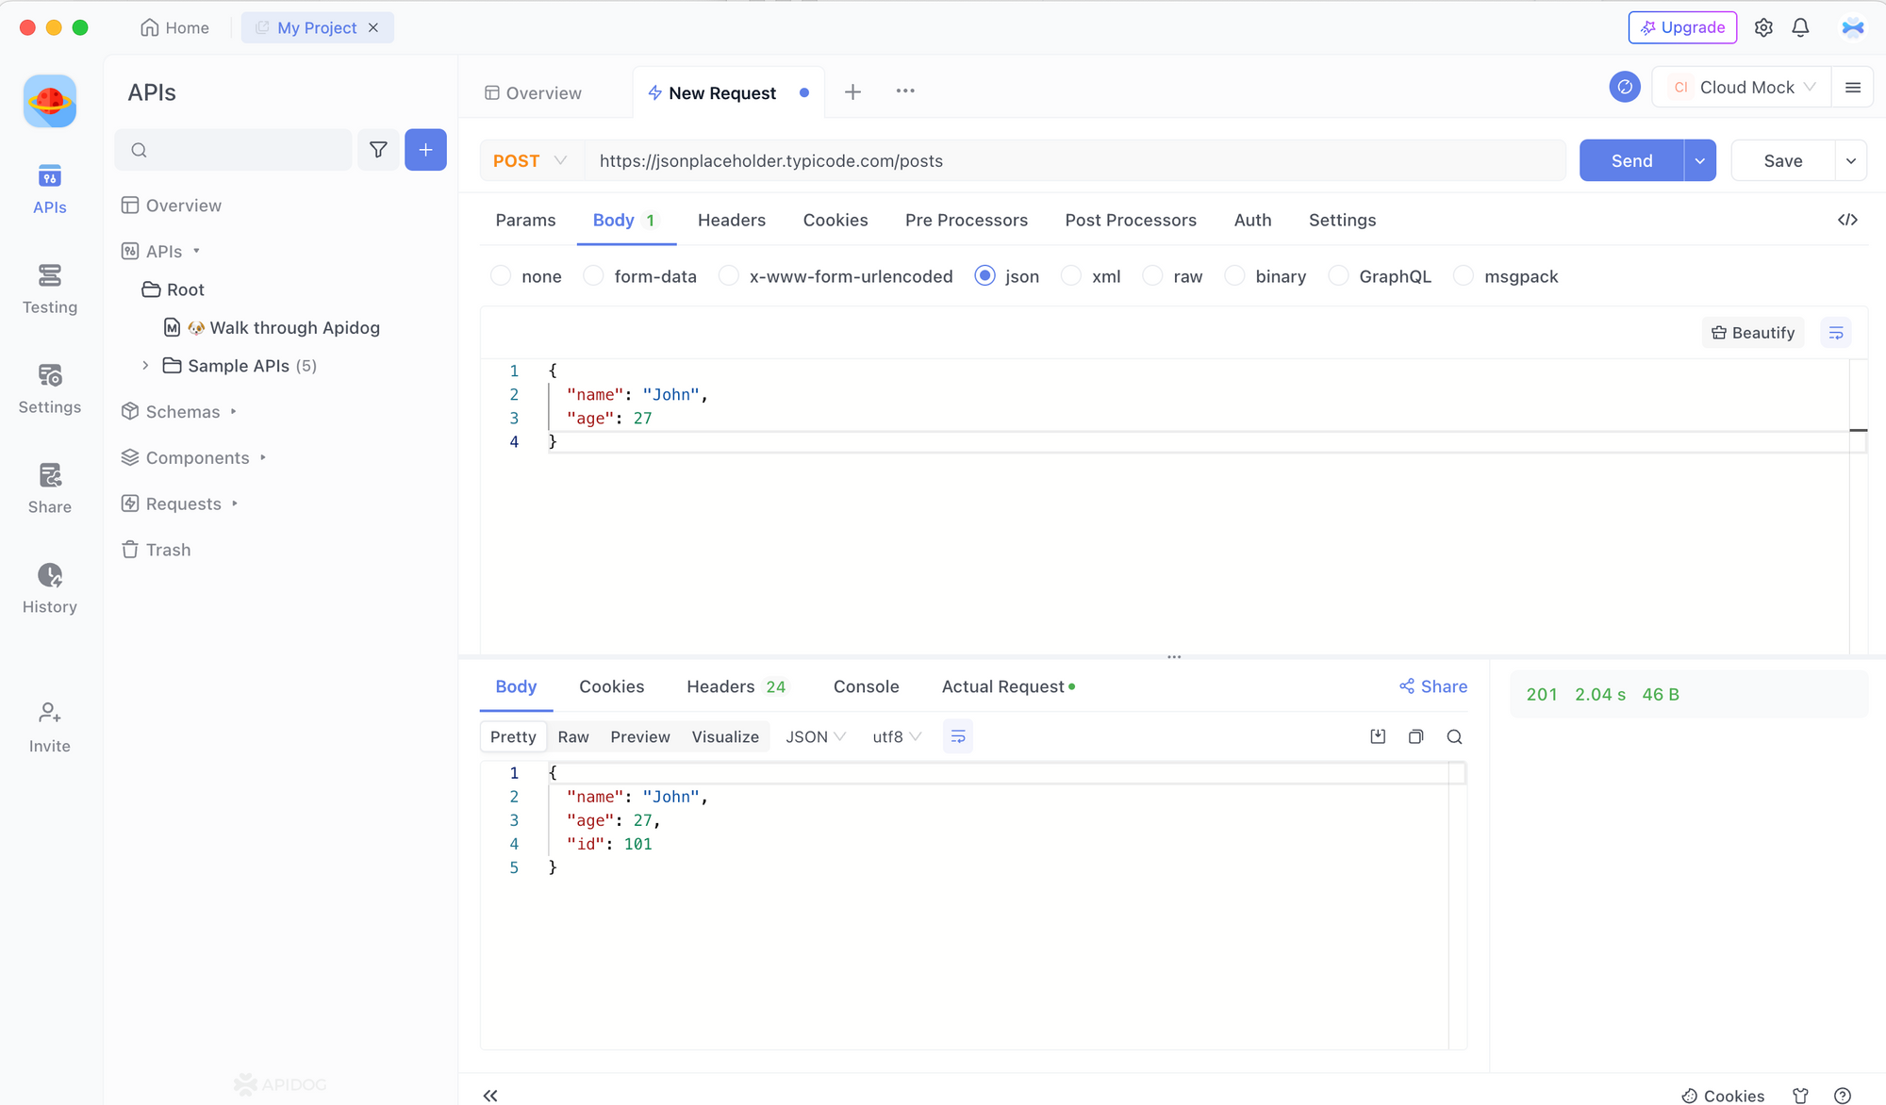The width and height of the screenshot is (1886, 1105).
Task: Open the Testing sidebar section
Action: click(x=50, y=289)
